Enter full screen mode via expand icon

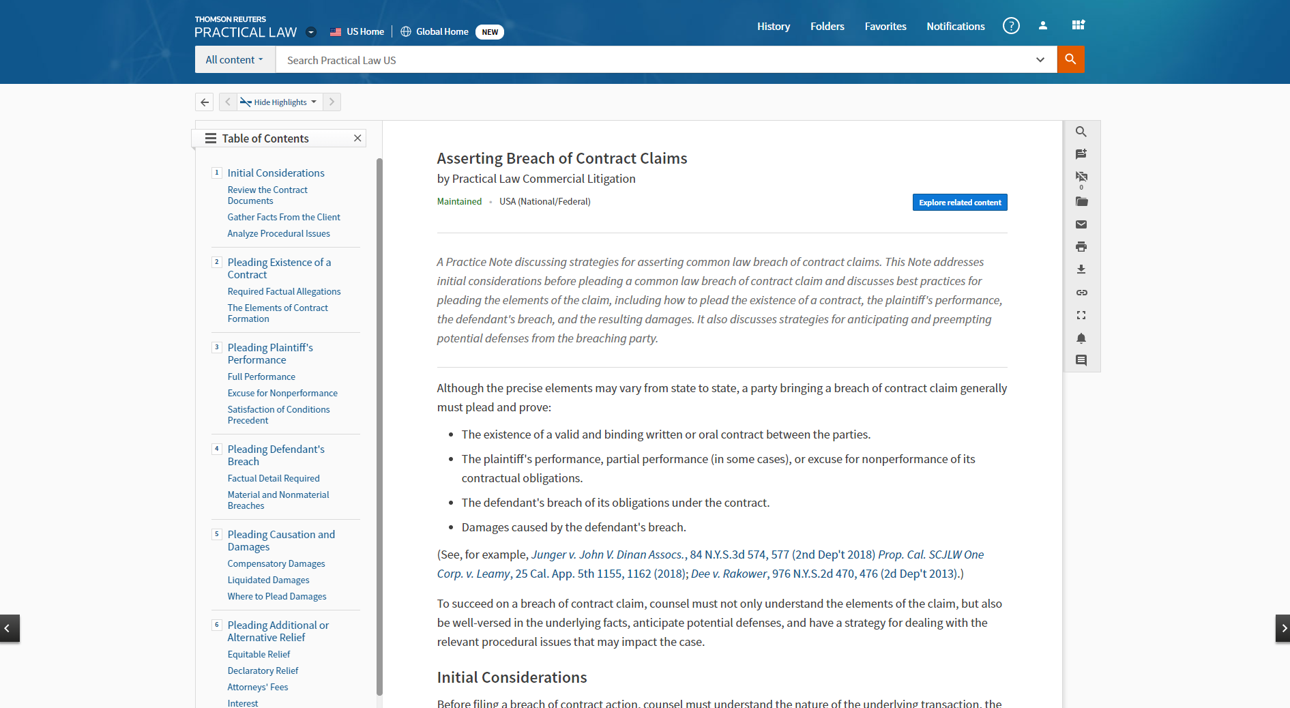click(x=1081, y=315)
